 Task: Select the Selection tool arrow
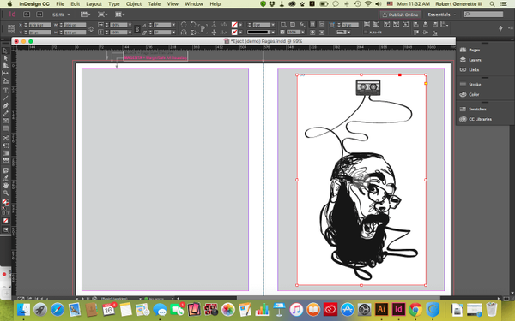click(6, 51)
